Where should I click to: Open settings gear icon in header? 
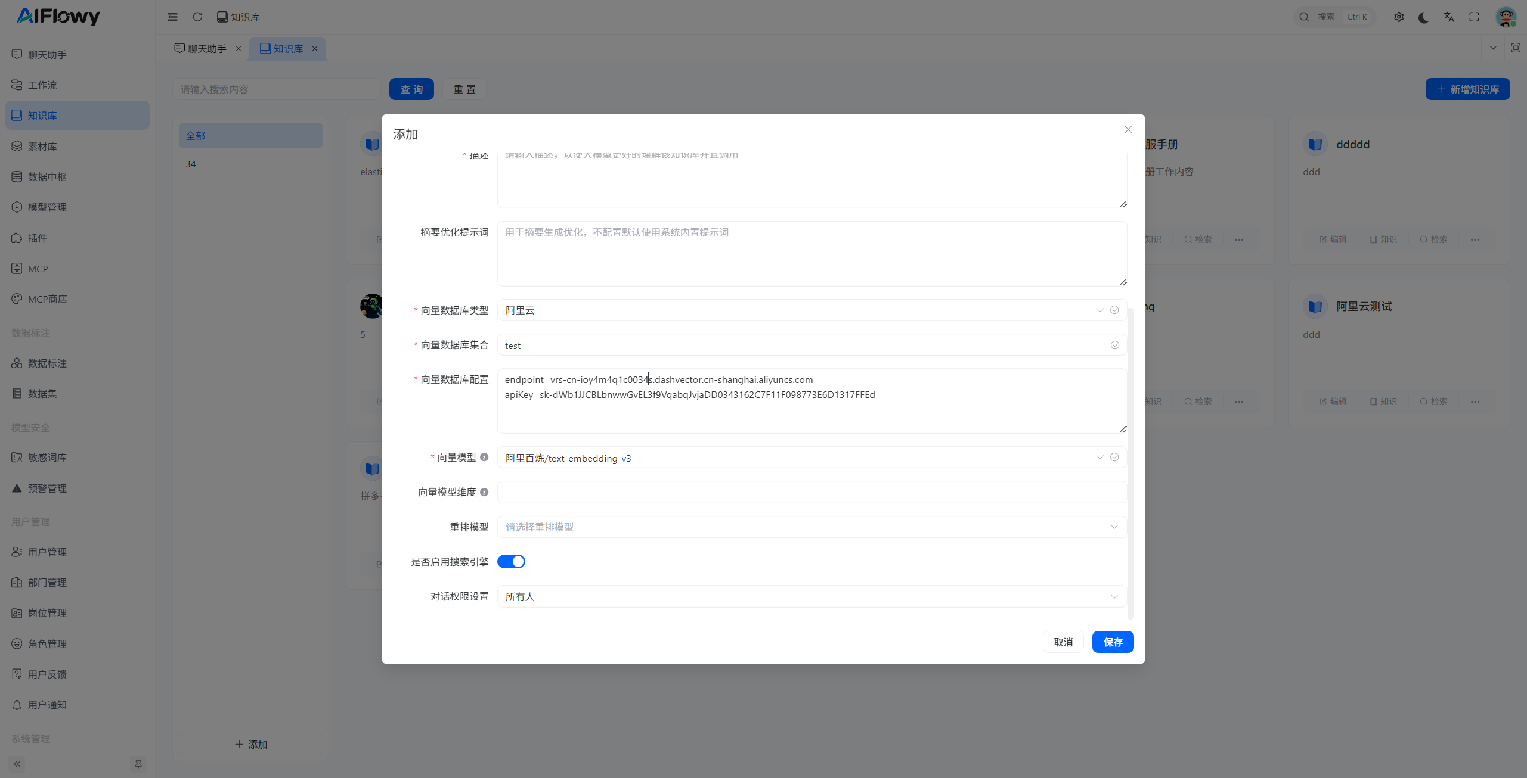[1399, 17]
